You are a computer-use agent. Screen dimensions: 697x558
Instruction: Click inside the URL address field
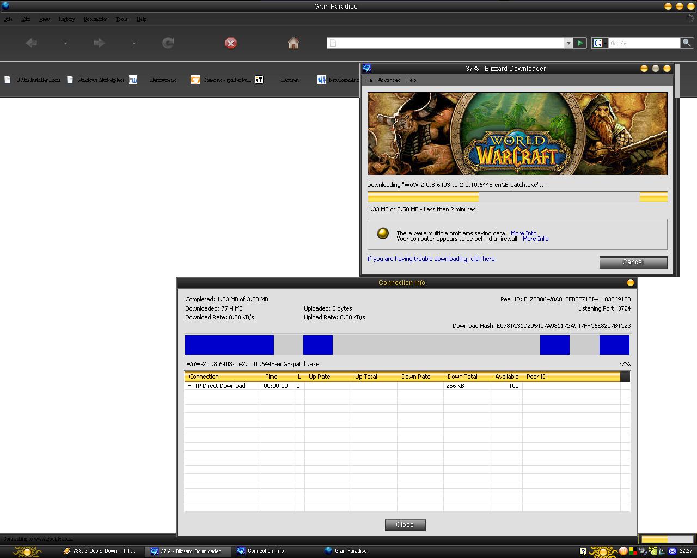click(445, 43)
